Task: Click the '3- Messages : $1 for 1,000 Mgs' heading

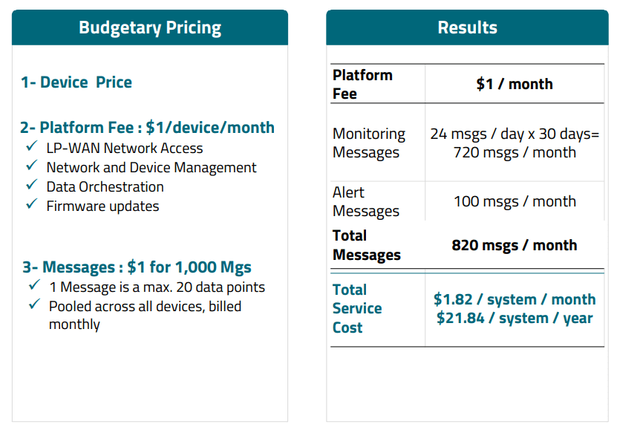Action: 137,267
